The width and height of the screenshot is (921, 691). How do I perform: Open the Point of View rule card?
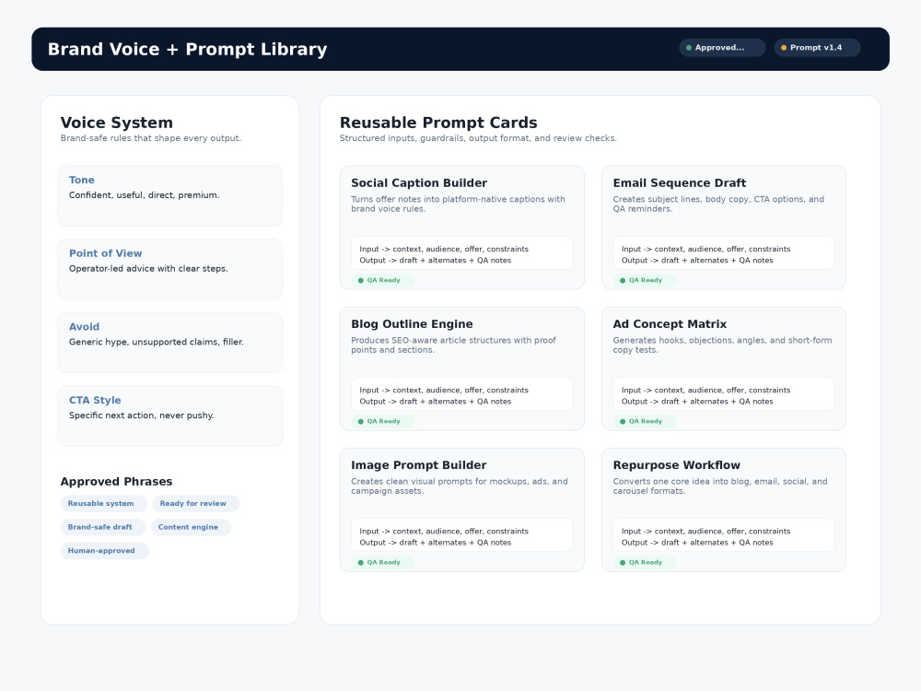click(x=169, y=269)
